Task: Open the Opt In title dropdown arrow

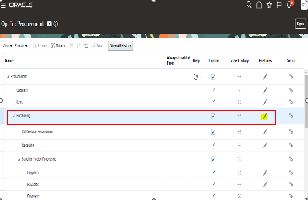Action: pos(49,24)
